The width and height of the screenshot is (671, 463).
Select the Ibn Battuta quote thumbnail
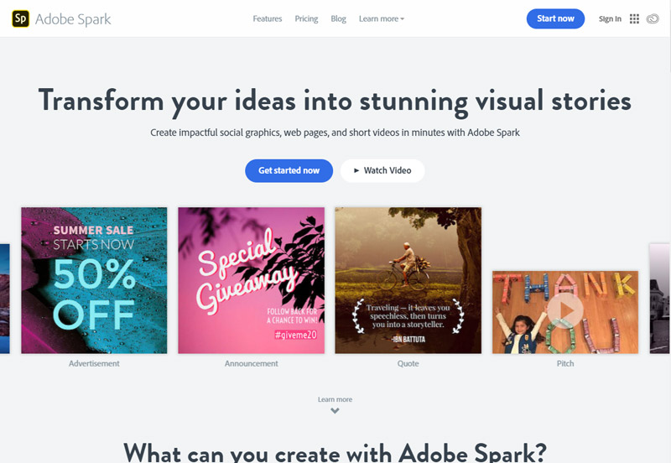408,280
